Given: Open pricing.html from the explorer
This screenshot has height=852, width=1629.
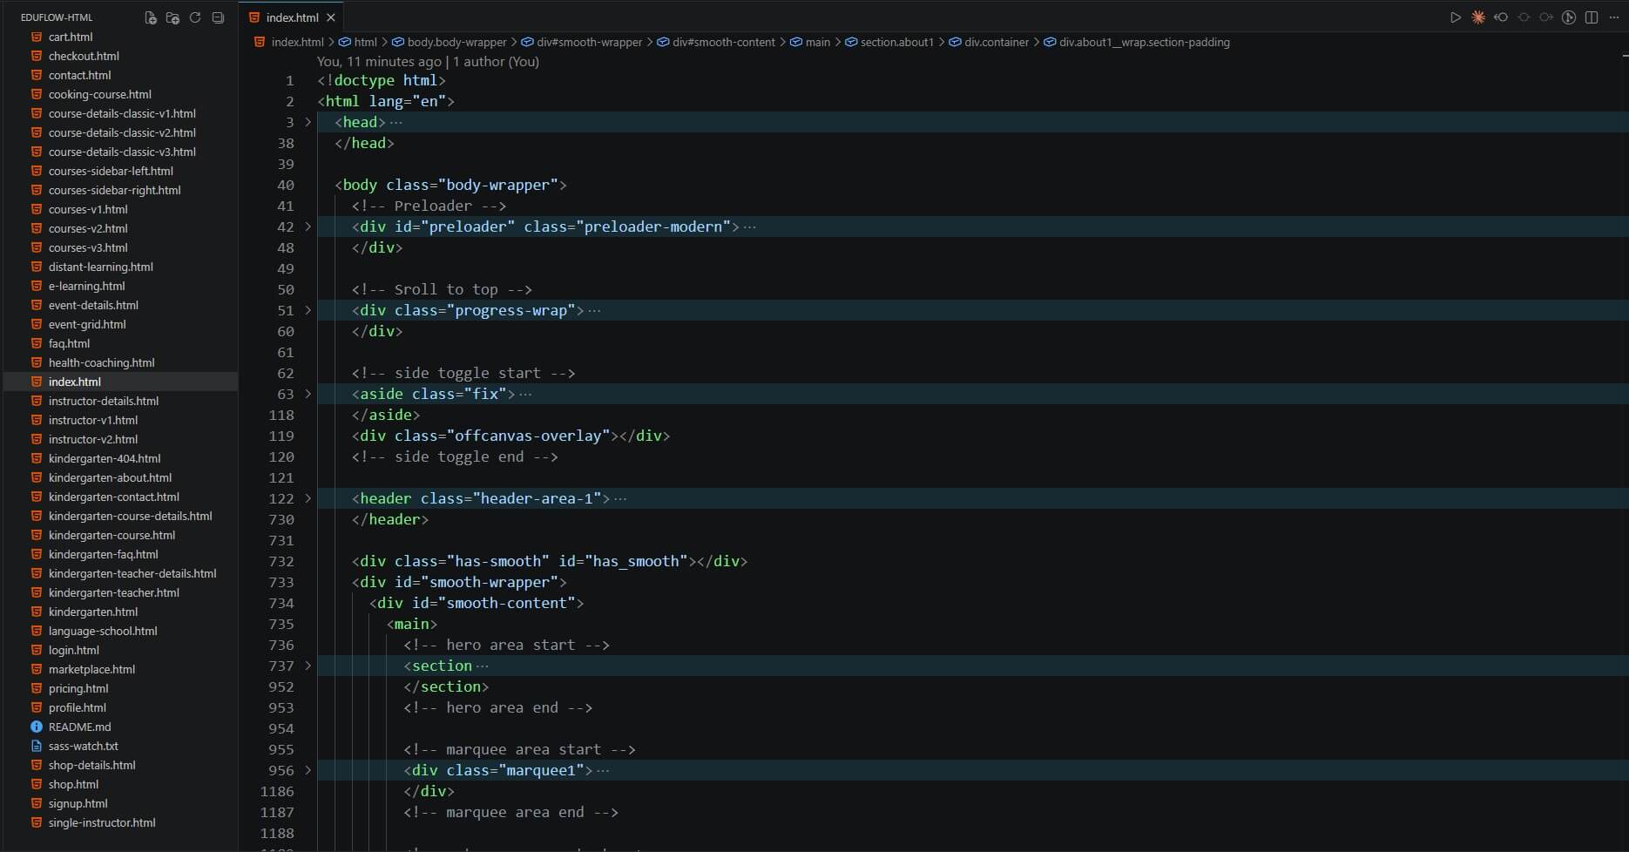Looking at the screenshot, I should point(78,688).
